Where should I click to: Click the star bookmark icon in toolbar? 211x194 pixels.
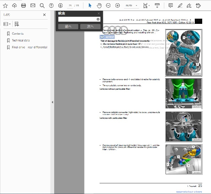pos(6,6)
